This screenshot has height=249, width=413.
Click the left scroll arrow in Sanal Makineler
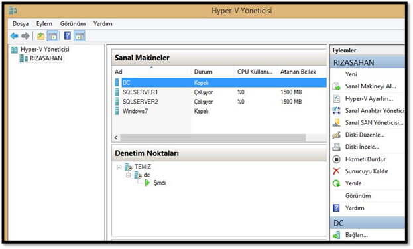pyautogui.click(x=116, y=137)
